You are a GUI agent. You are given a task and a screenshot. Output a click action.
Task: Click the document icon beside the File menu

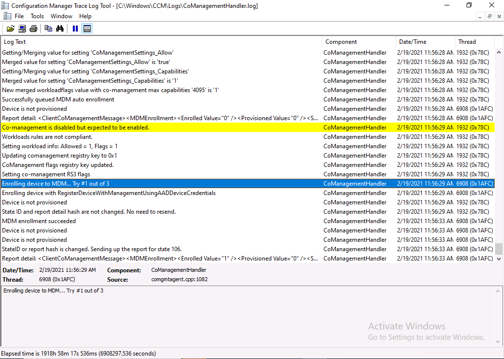click(7, 16)
